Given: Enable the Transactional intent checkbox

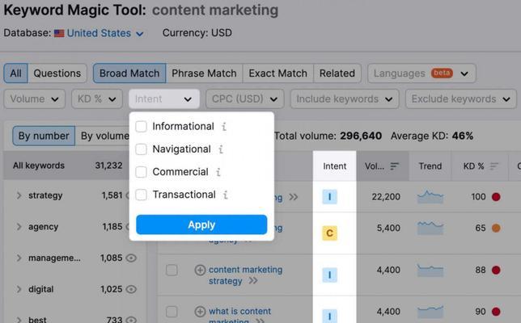Looking at the screenshot, I should click(x=142, y=195).
